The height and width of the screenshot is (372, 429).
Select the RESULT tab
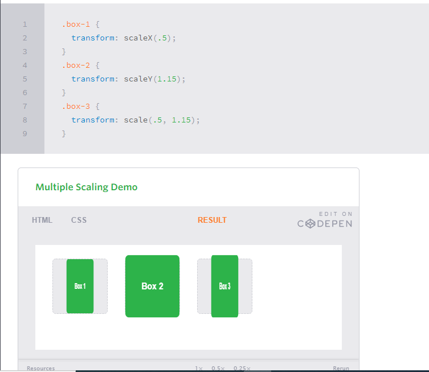(x=212, y=220)
